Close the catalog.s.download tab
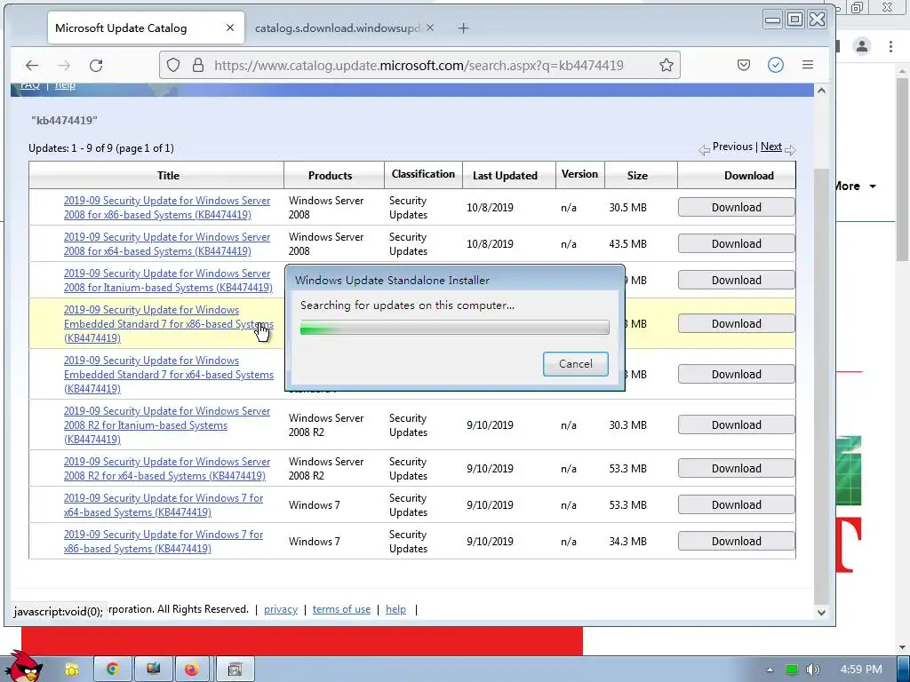This screenshot has height=682, width=910. [x=429, y=28]
